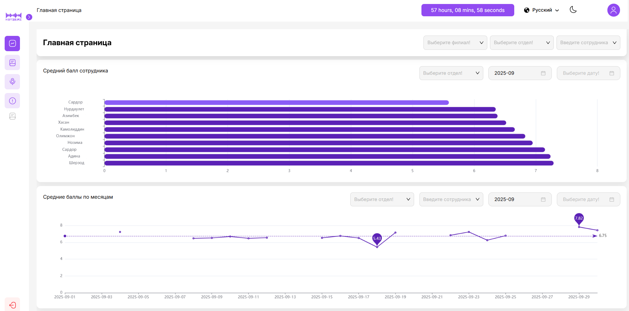The image size is (629, 311).
Task: Click the 5.43 low marker on line chart
Action: 377,239
